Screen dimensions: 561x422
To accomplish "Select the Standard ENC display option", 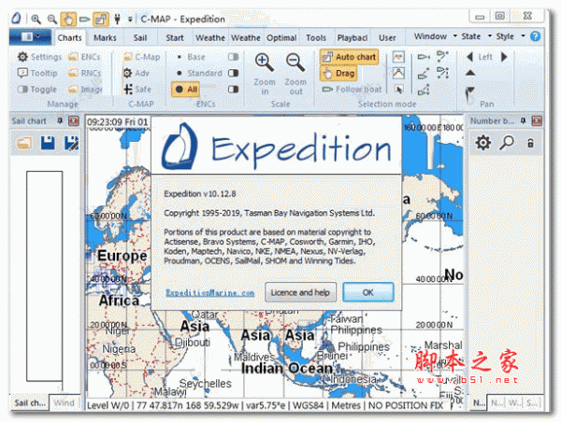I will click(x=200, y=73).
